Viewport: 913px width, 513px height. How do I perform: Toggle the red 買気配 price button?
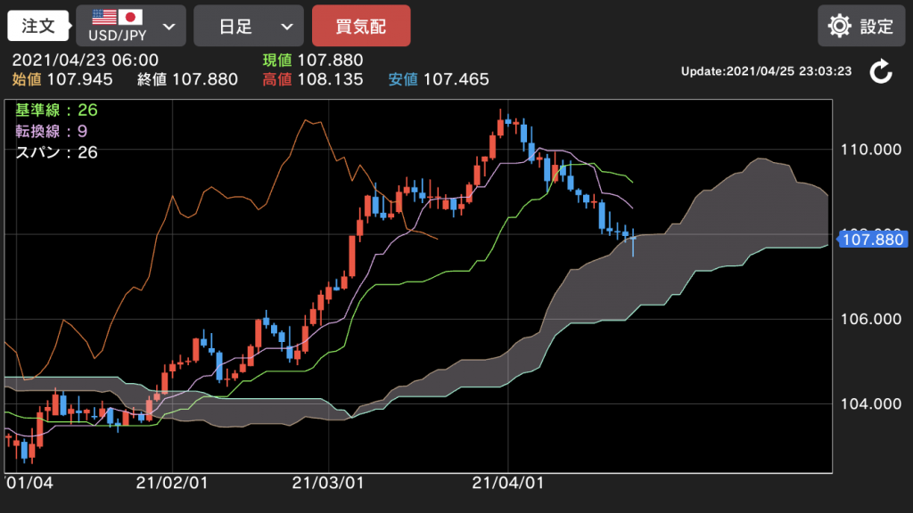(x=361, y=26)
